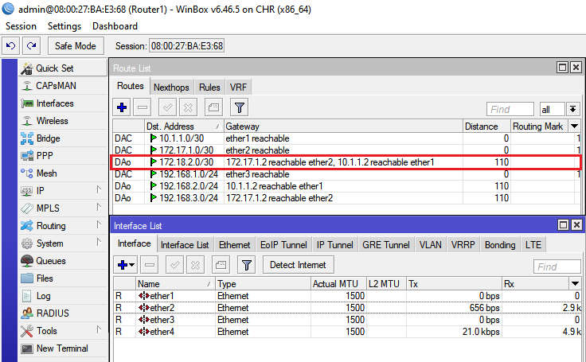Toggle the Safe Mode button
The width and height of the screenshot is (586, 362).
[x=76, y=46]
